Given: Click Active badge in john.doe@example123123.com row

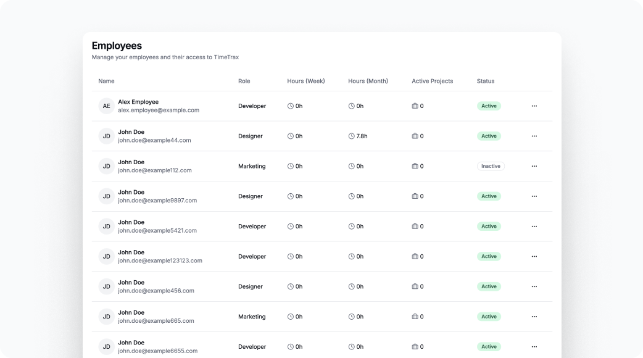Looking at the screenshot, I should pos(489,256).
